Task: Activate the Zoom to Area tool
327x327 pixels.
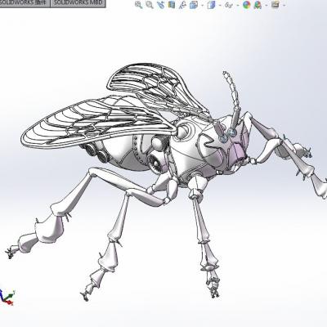Action: point(150,5)
